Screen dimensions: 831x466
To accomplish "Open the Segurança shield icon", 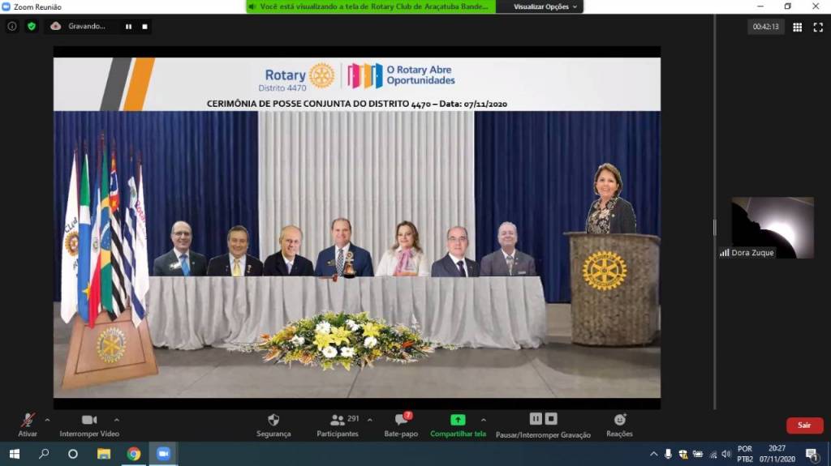I will (x=273, y=420).
